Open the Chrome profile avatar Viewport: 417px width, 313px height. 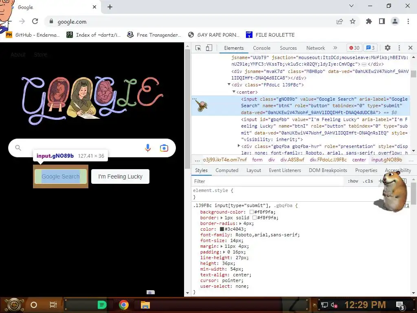point(395,21)
